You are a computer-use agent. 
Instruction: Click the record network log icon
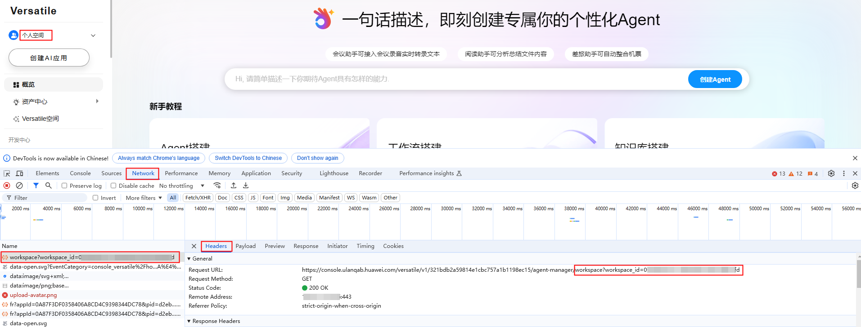[7, 186]
